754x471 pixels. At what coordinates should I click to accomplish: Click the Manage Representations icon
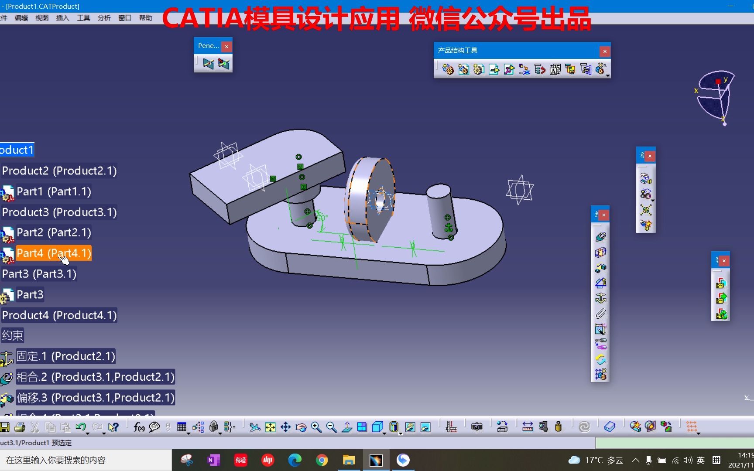[x=586, y=69]
